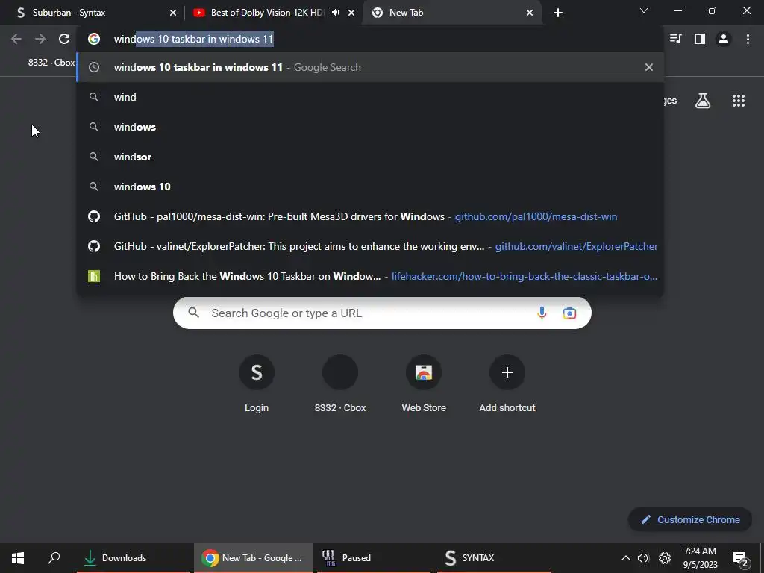Open the Login shortcut tile

click(x=257, y=384)
